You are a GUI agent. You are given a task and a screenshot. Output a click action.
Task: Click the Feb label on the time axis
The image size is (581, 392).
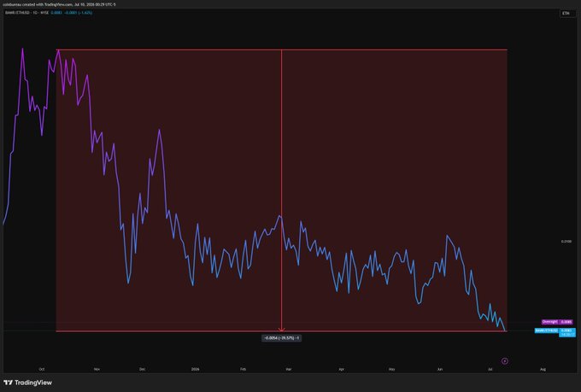tap(243, 369)
